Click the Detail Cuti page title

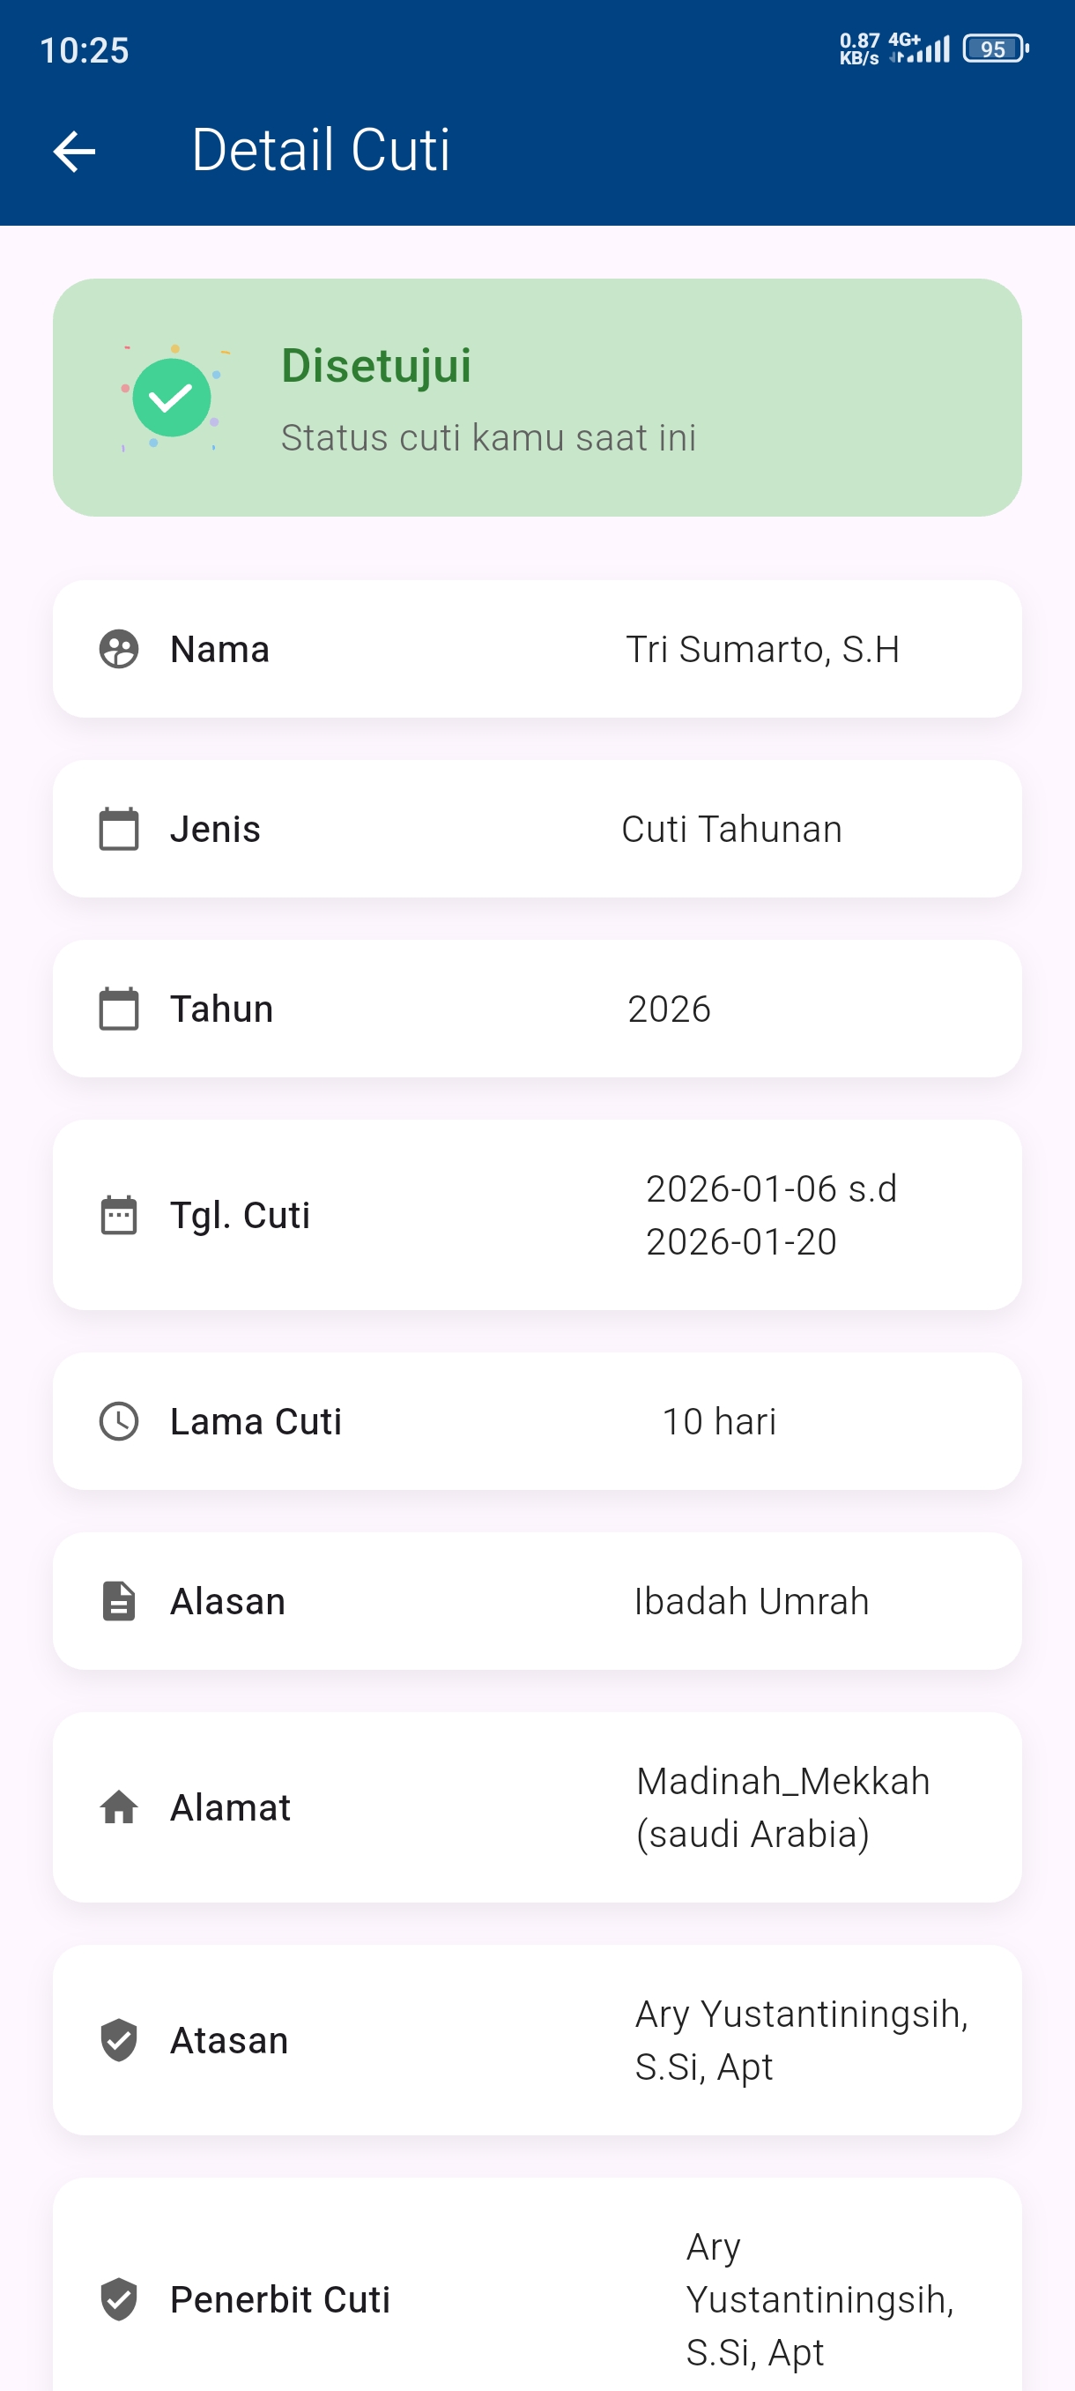click(321, 151)
